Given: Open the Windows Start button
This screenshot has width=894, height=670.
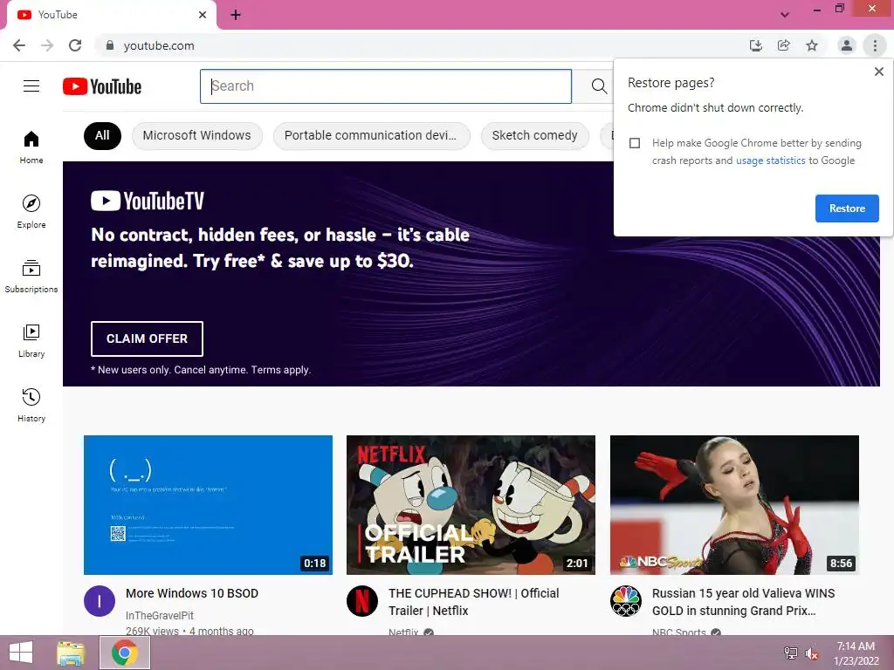Looking at the screenshot, I should [x=21, y=653].
